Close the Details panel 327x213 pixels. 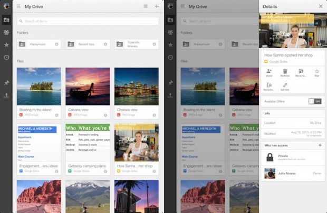(321, 6)
